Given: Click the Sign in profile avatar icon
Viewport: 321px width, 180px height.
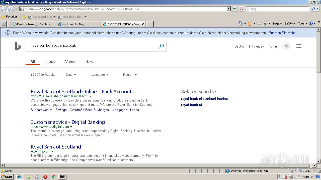Looking at the screenshot, I should pos(286,46).
